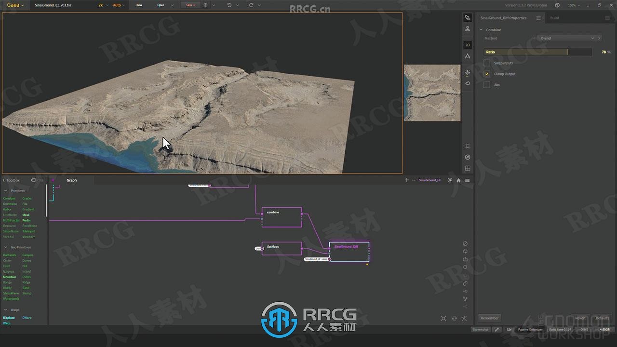
Task: Click the refresh arrows icon in graph corner
Action: point(454,319)
